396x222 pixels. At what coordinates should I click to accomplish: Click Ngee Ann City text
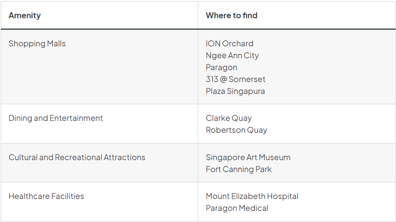point(232,55)
